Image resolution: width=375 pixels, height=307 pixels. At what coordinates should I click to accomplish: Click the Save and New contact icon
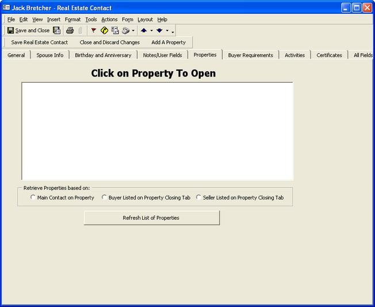[57, 30]
